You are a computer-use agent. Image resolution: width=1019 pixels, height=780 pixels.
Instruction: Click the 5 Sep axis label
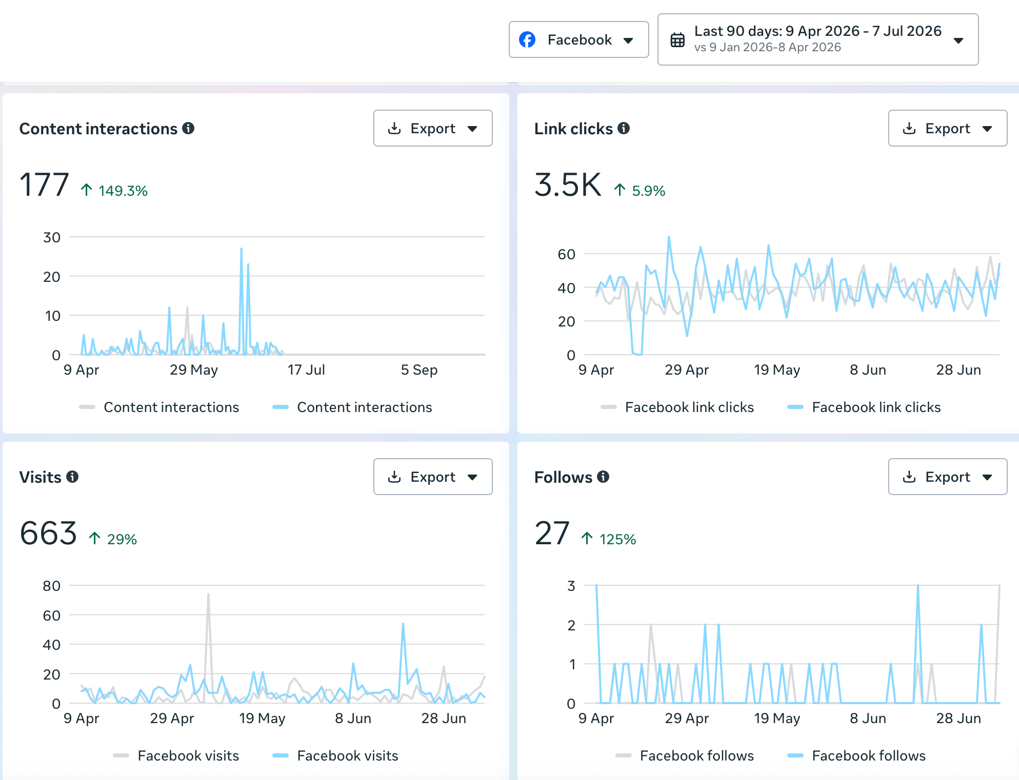click(419, 370)
